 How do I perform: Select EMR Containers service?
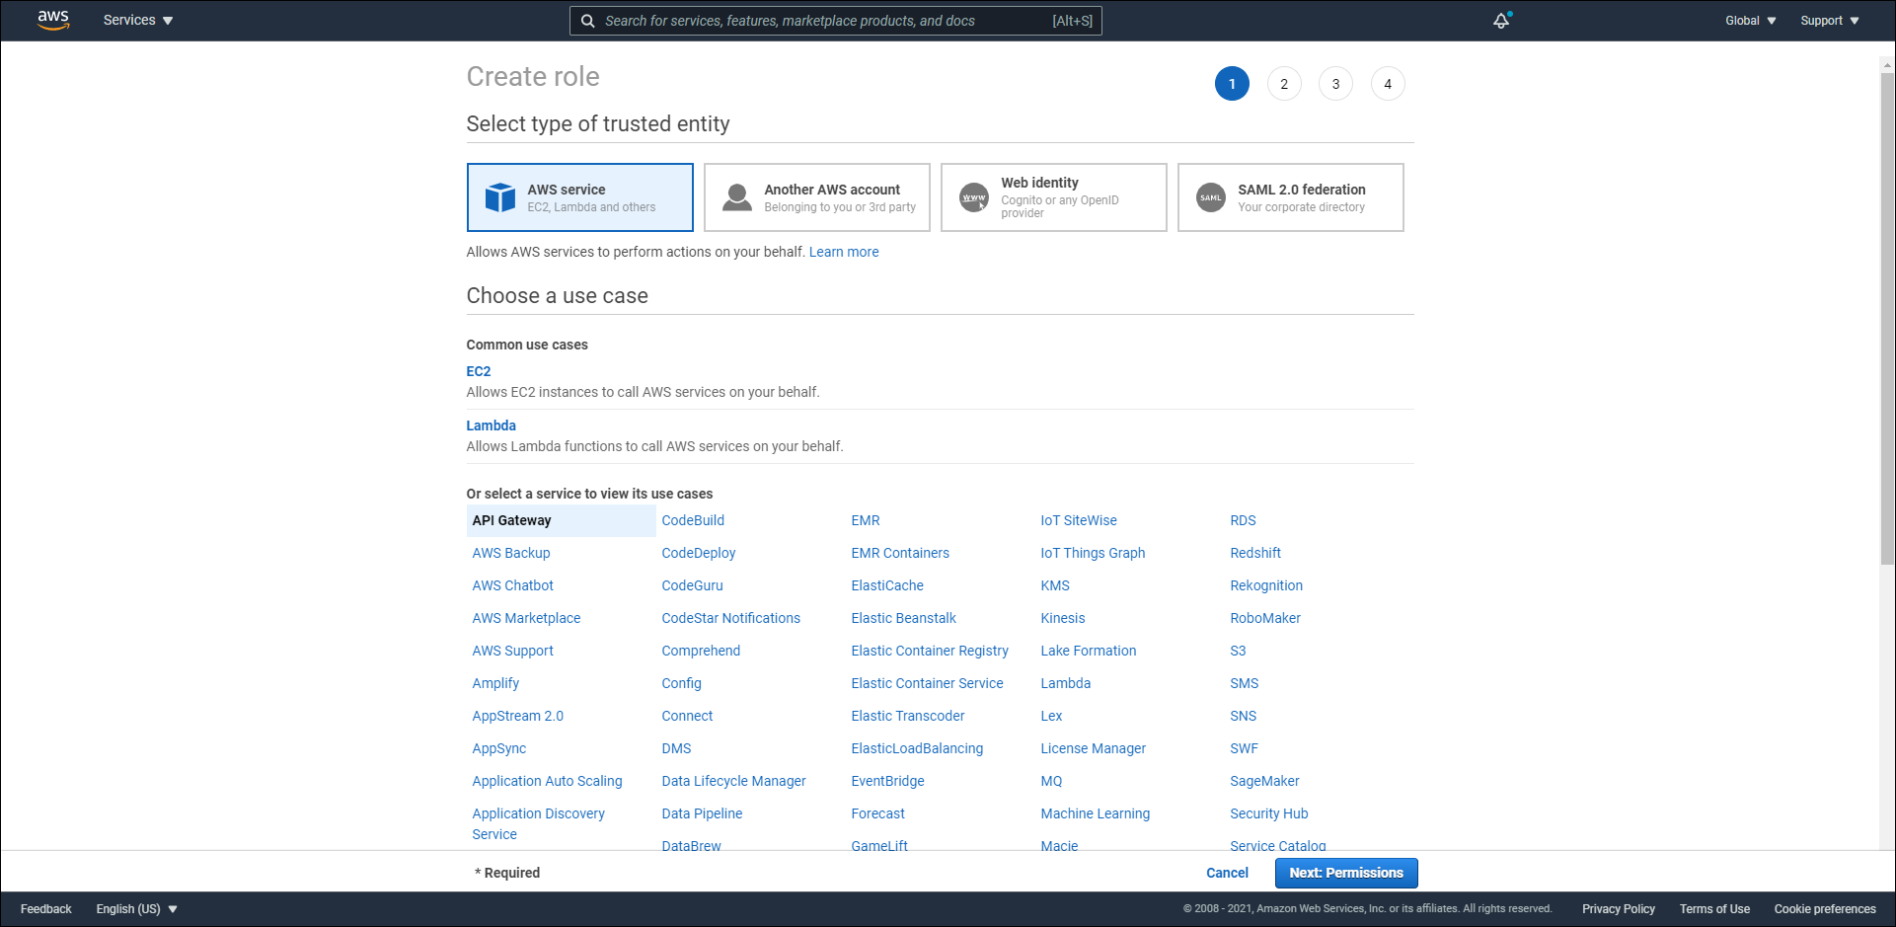point(900,553)
